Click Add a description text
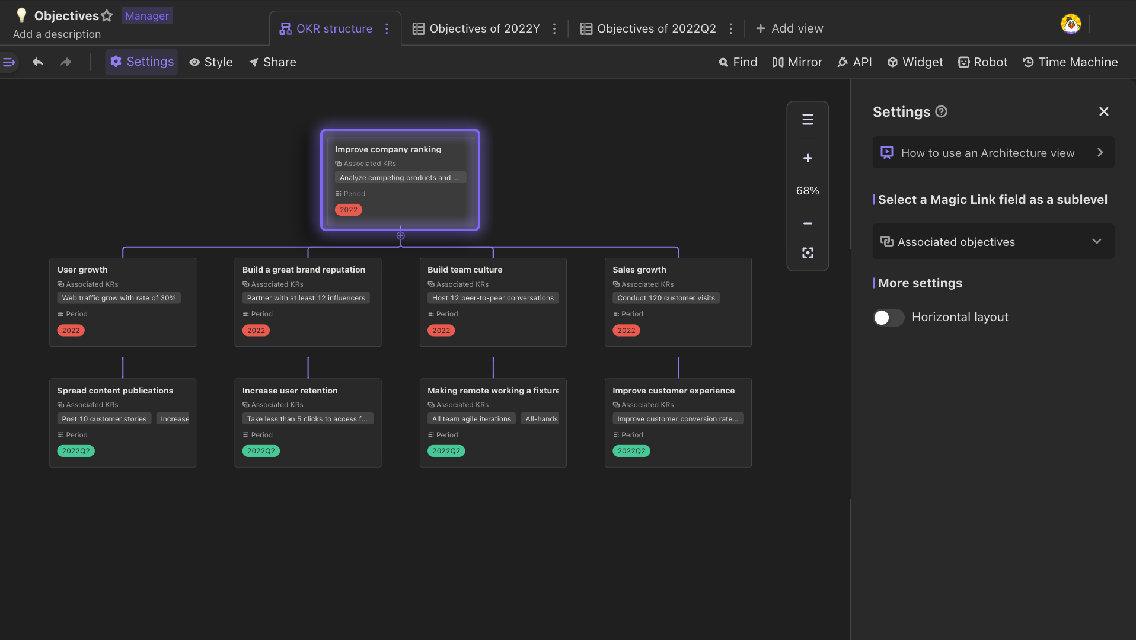Viewport: 1136px width, 640px height. click(x=57, y=34)
